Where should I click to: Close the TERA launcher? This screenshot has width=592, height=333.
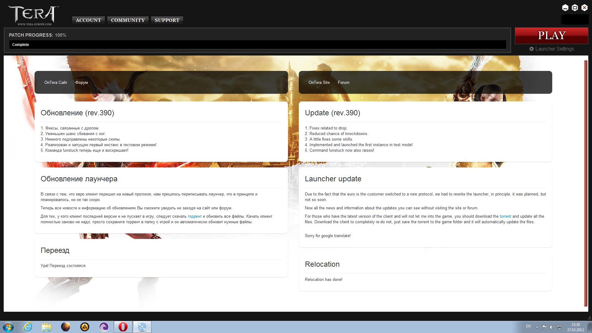[584, 8]
